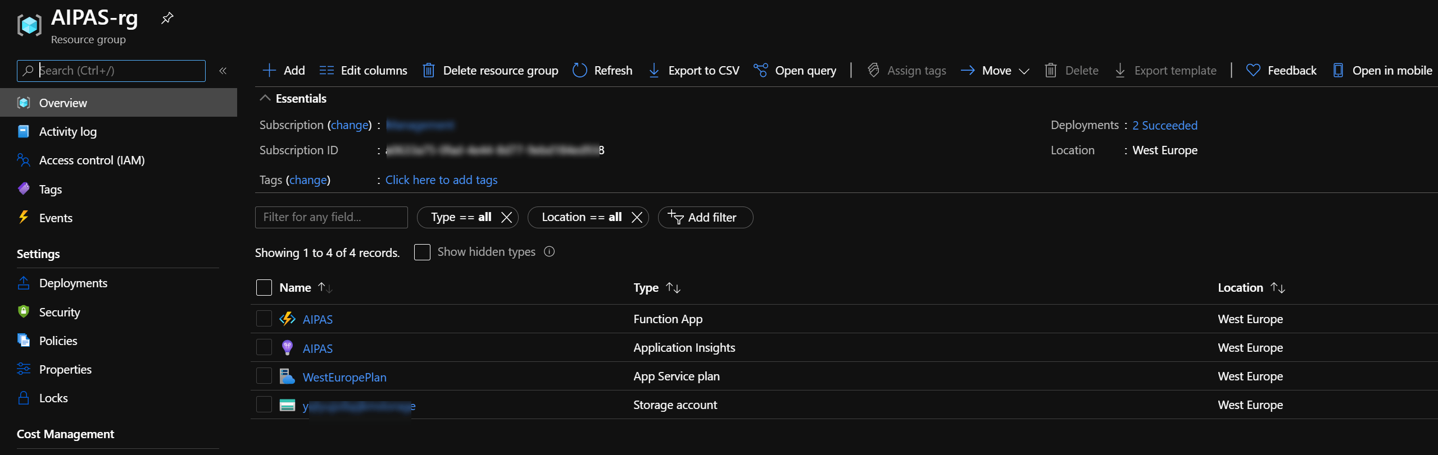Open Overview in the sidebar
The image size is (1438, 455).
119,103
